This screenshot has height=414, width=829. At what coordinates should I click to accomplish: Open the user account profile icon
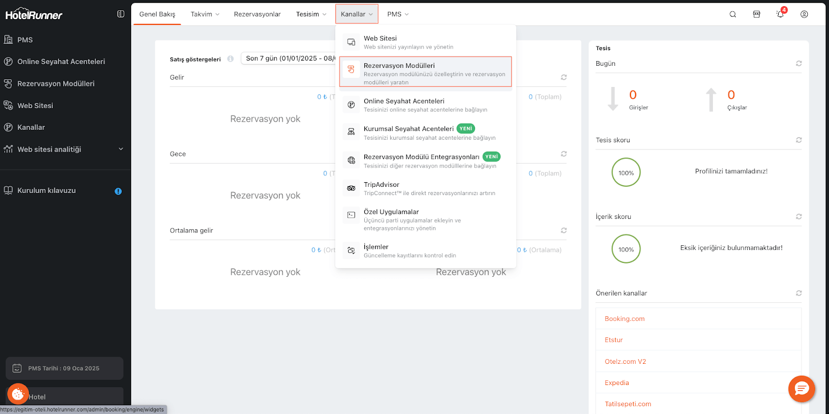[x=804, y=14]
